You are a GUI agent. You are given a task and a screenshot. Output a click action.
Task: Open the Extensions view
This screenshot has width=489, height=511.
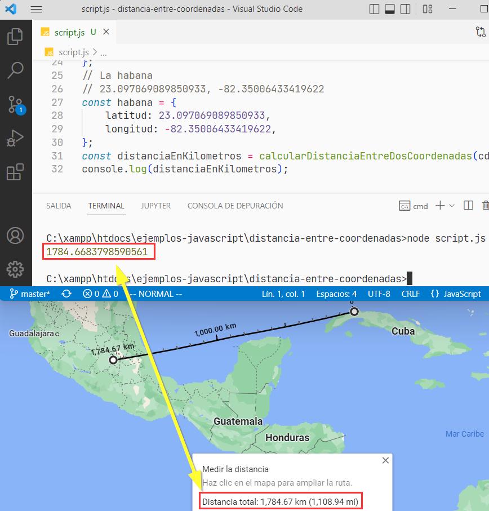(x=15, y=172)
